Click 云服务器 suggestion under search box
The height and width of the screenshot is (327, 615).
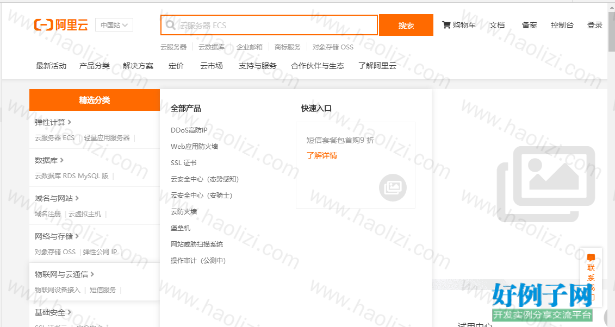coord(173,47)
